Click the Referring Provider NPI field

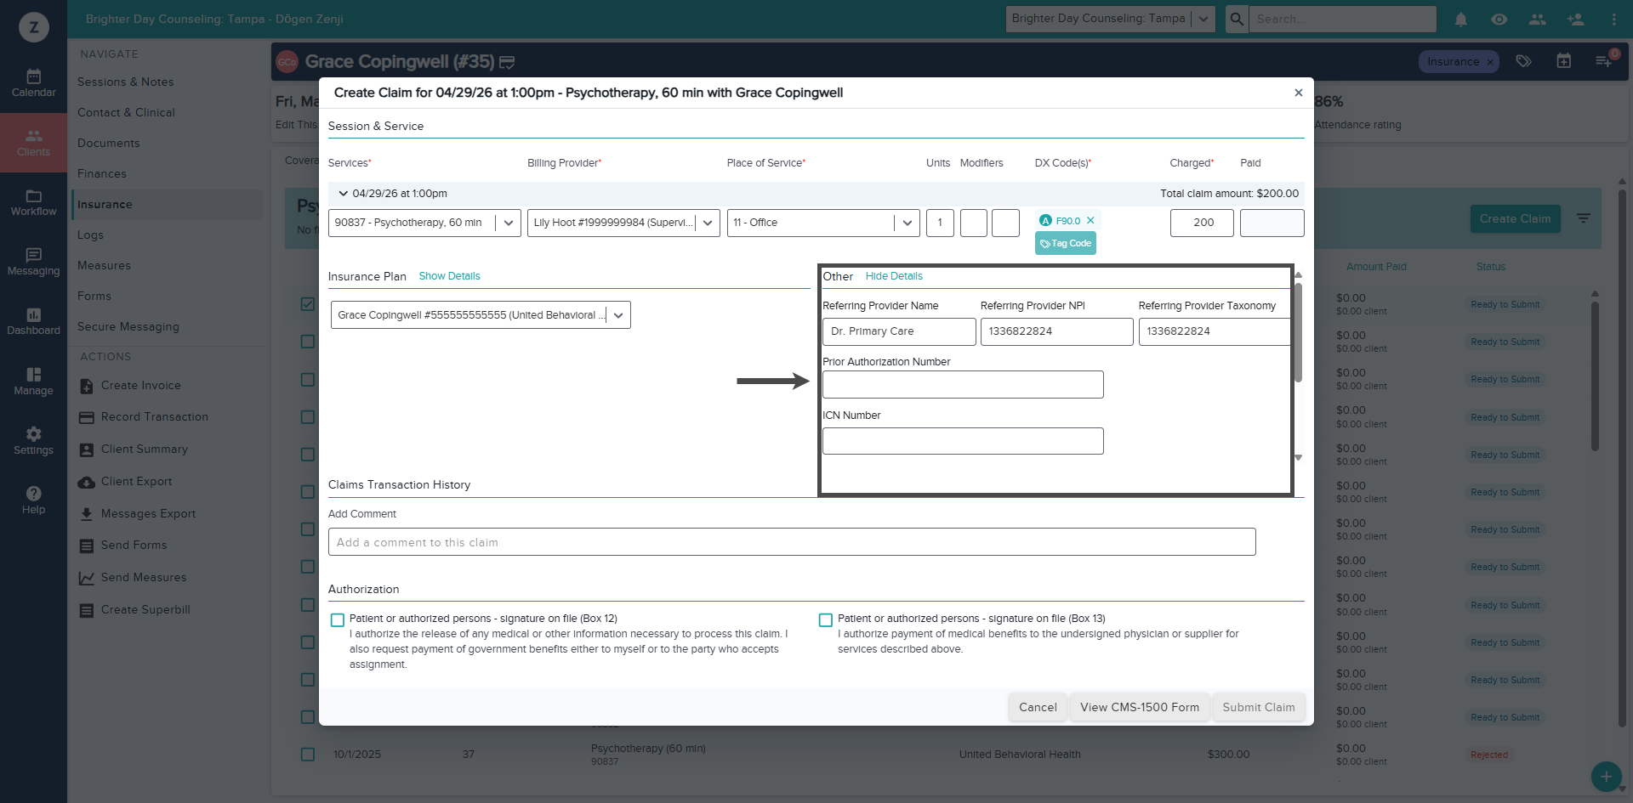coord(1056,331)
